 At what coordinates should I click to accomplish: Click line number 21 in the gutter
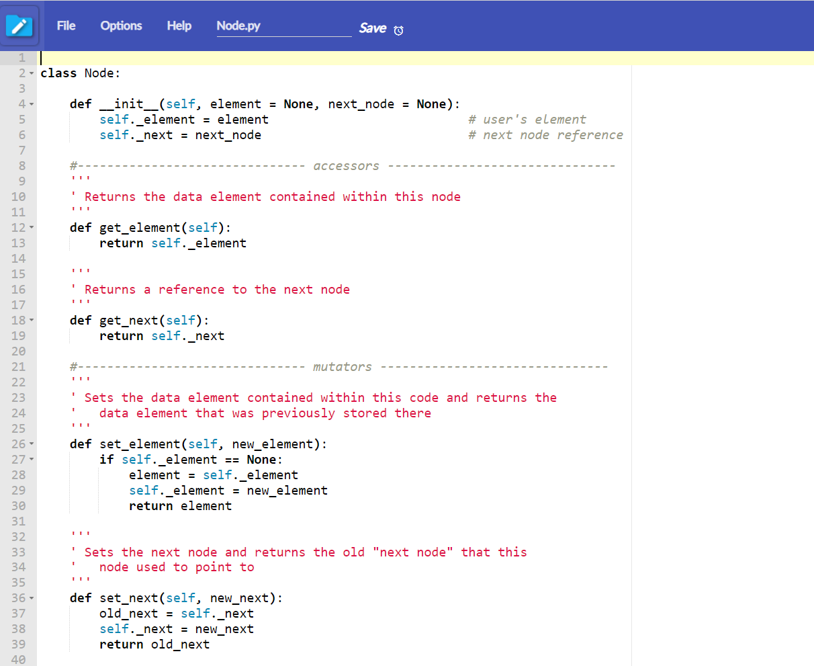(x=18, y=366)
